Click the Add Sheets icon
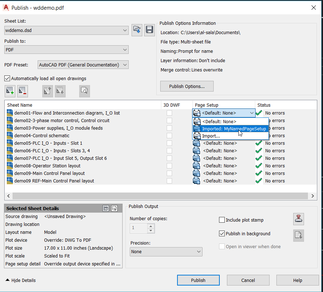The height and width of the screenshot is (292, 323). [10, 91]
